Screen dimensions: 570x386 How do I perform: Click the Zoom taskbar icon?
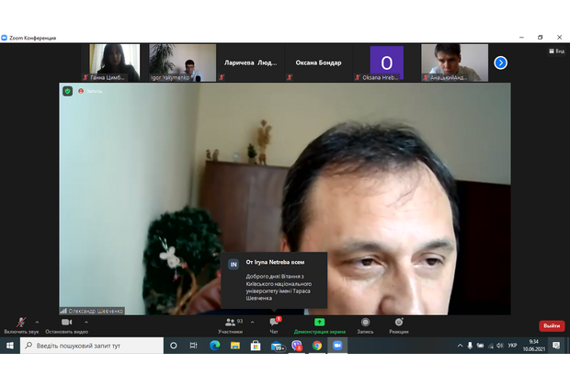point(337,346)
